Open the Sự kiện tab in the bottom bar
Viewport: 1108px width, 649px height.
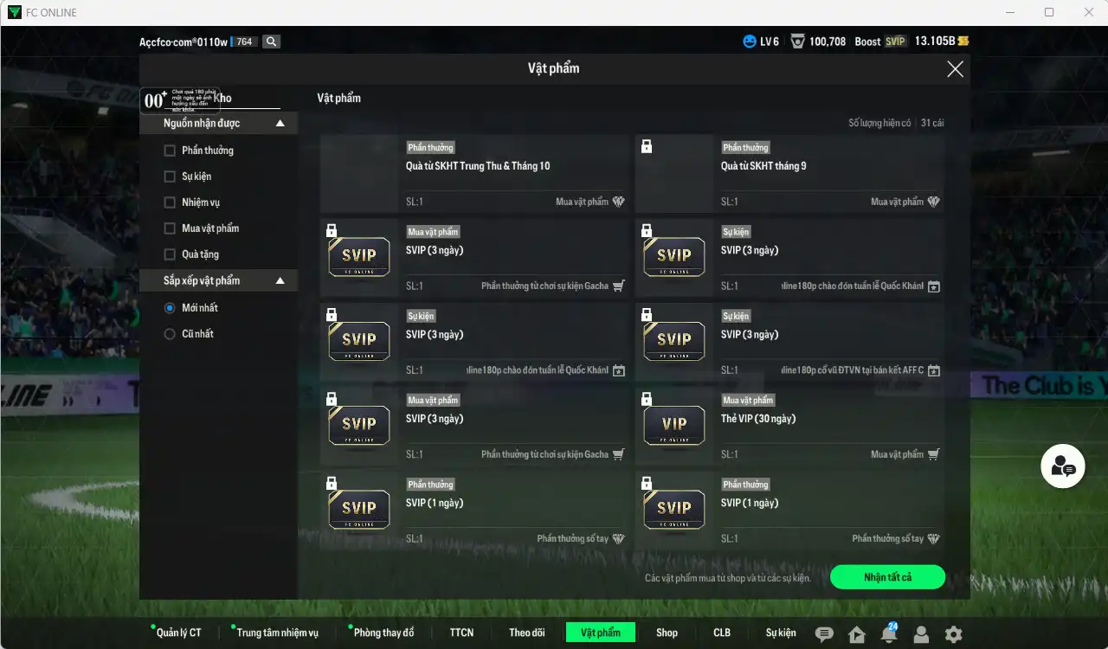pyautogui.click(x=781, y=633)
